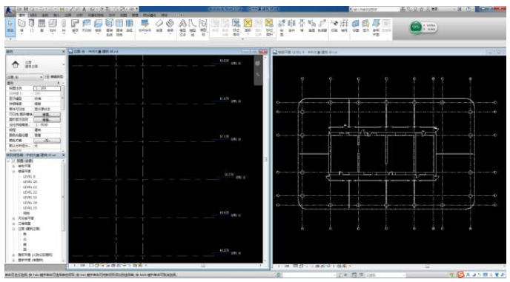Screen dimensions: 510x282
Task: Click the zoom tool in elevation navigation bar
Action: [258, 75]
